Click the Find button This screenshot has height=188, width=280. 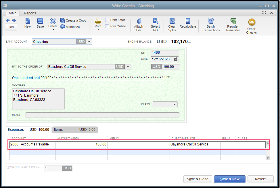[x=11, y=27]
